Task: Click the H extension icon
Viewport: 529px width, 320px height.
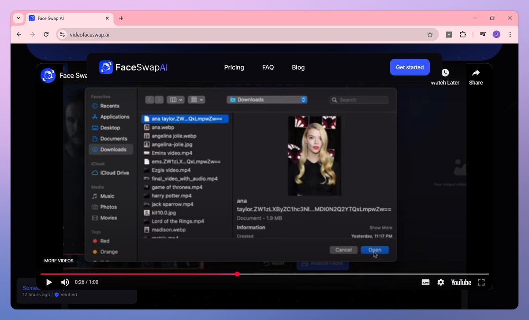Action: tap(449, 34)
